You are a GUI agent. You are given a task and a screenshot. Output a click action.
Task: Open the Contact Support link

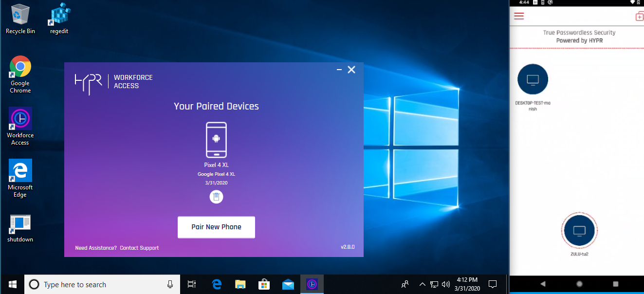[139, 248]
